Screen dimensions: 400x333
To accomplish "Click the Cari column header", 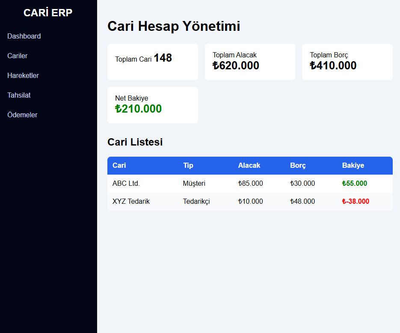I will [119, 166].
